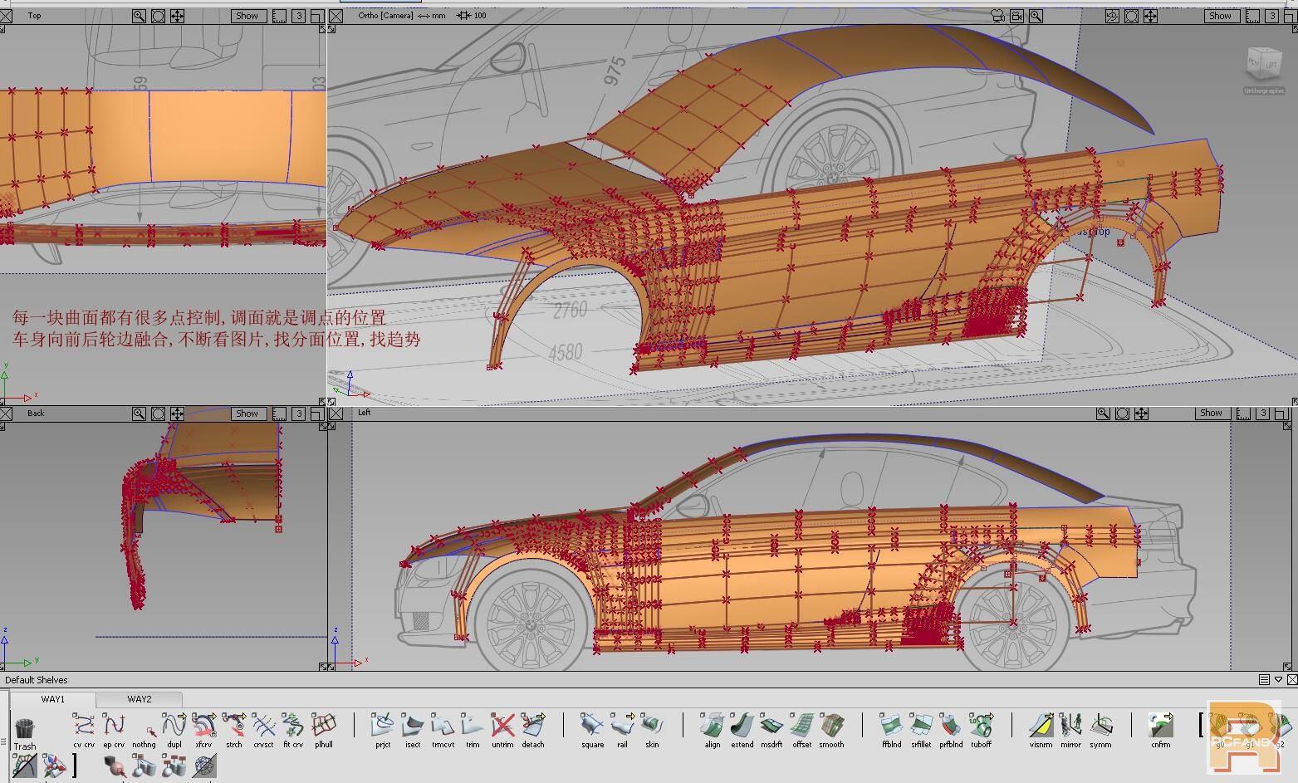Select the ffblnd freeform blend tool
The width and height of the screenshot is (1298, 783).
click(892, 731)
